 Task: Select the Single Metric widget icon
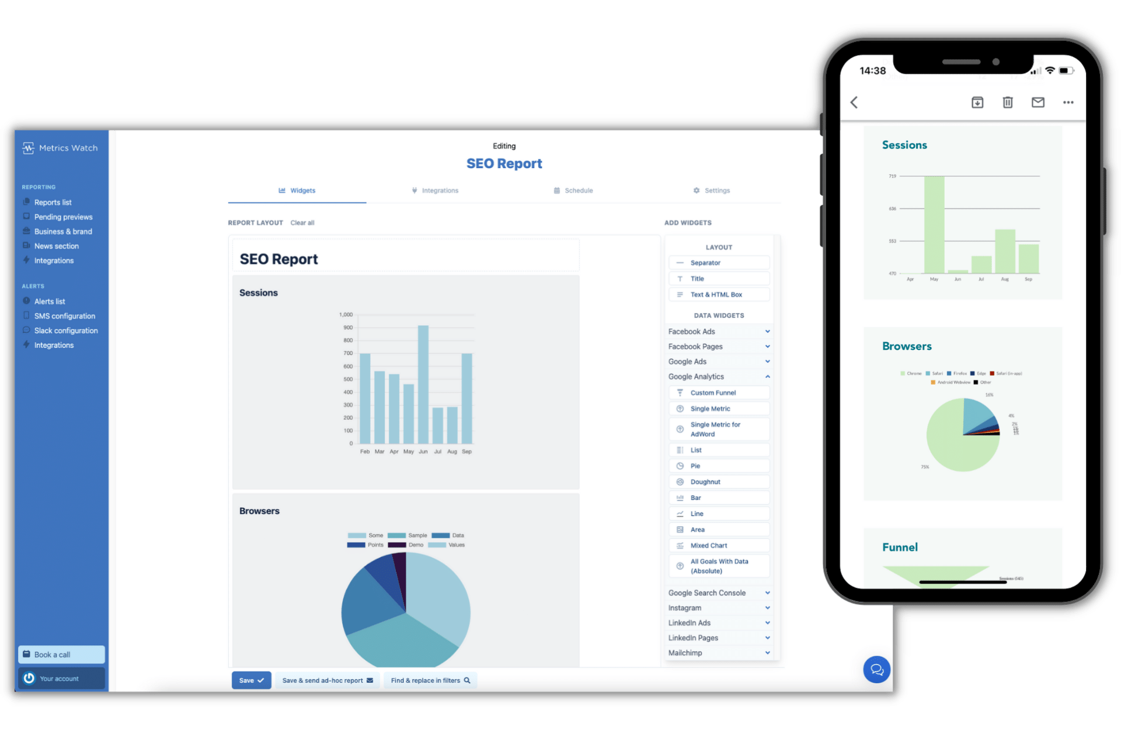point(680,409)
